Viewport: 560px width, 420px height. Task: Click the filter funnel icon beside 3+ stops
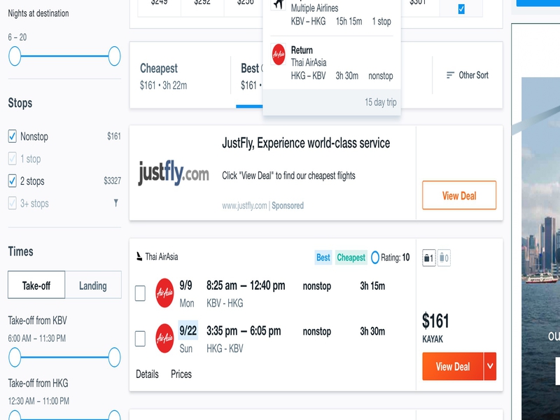(115, 203)
